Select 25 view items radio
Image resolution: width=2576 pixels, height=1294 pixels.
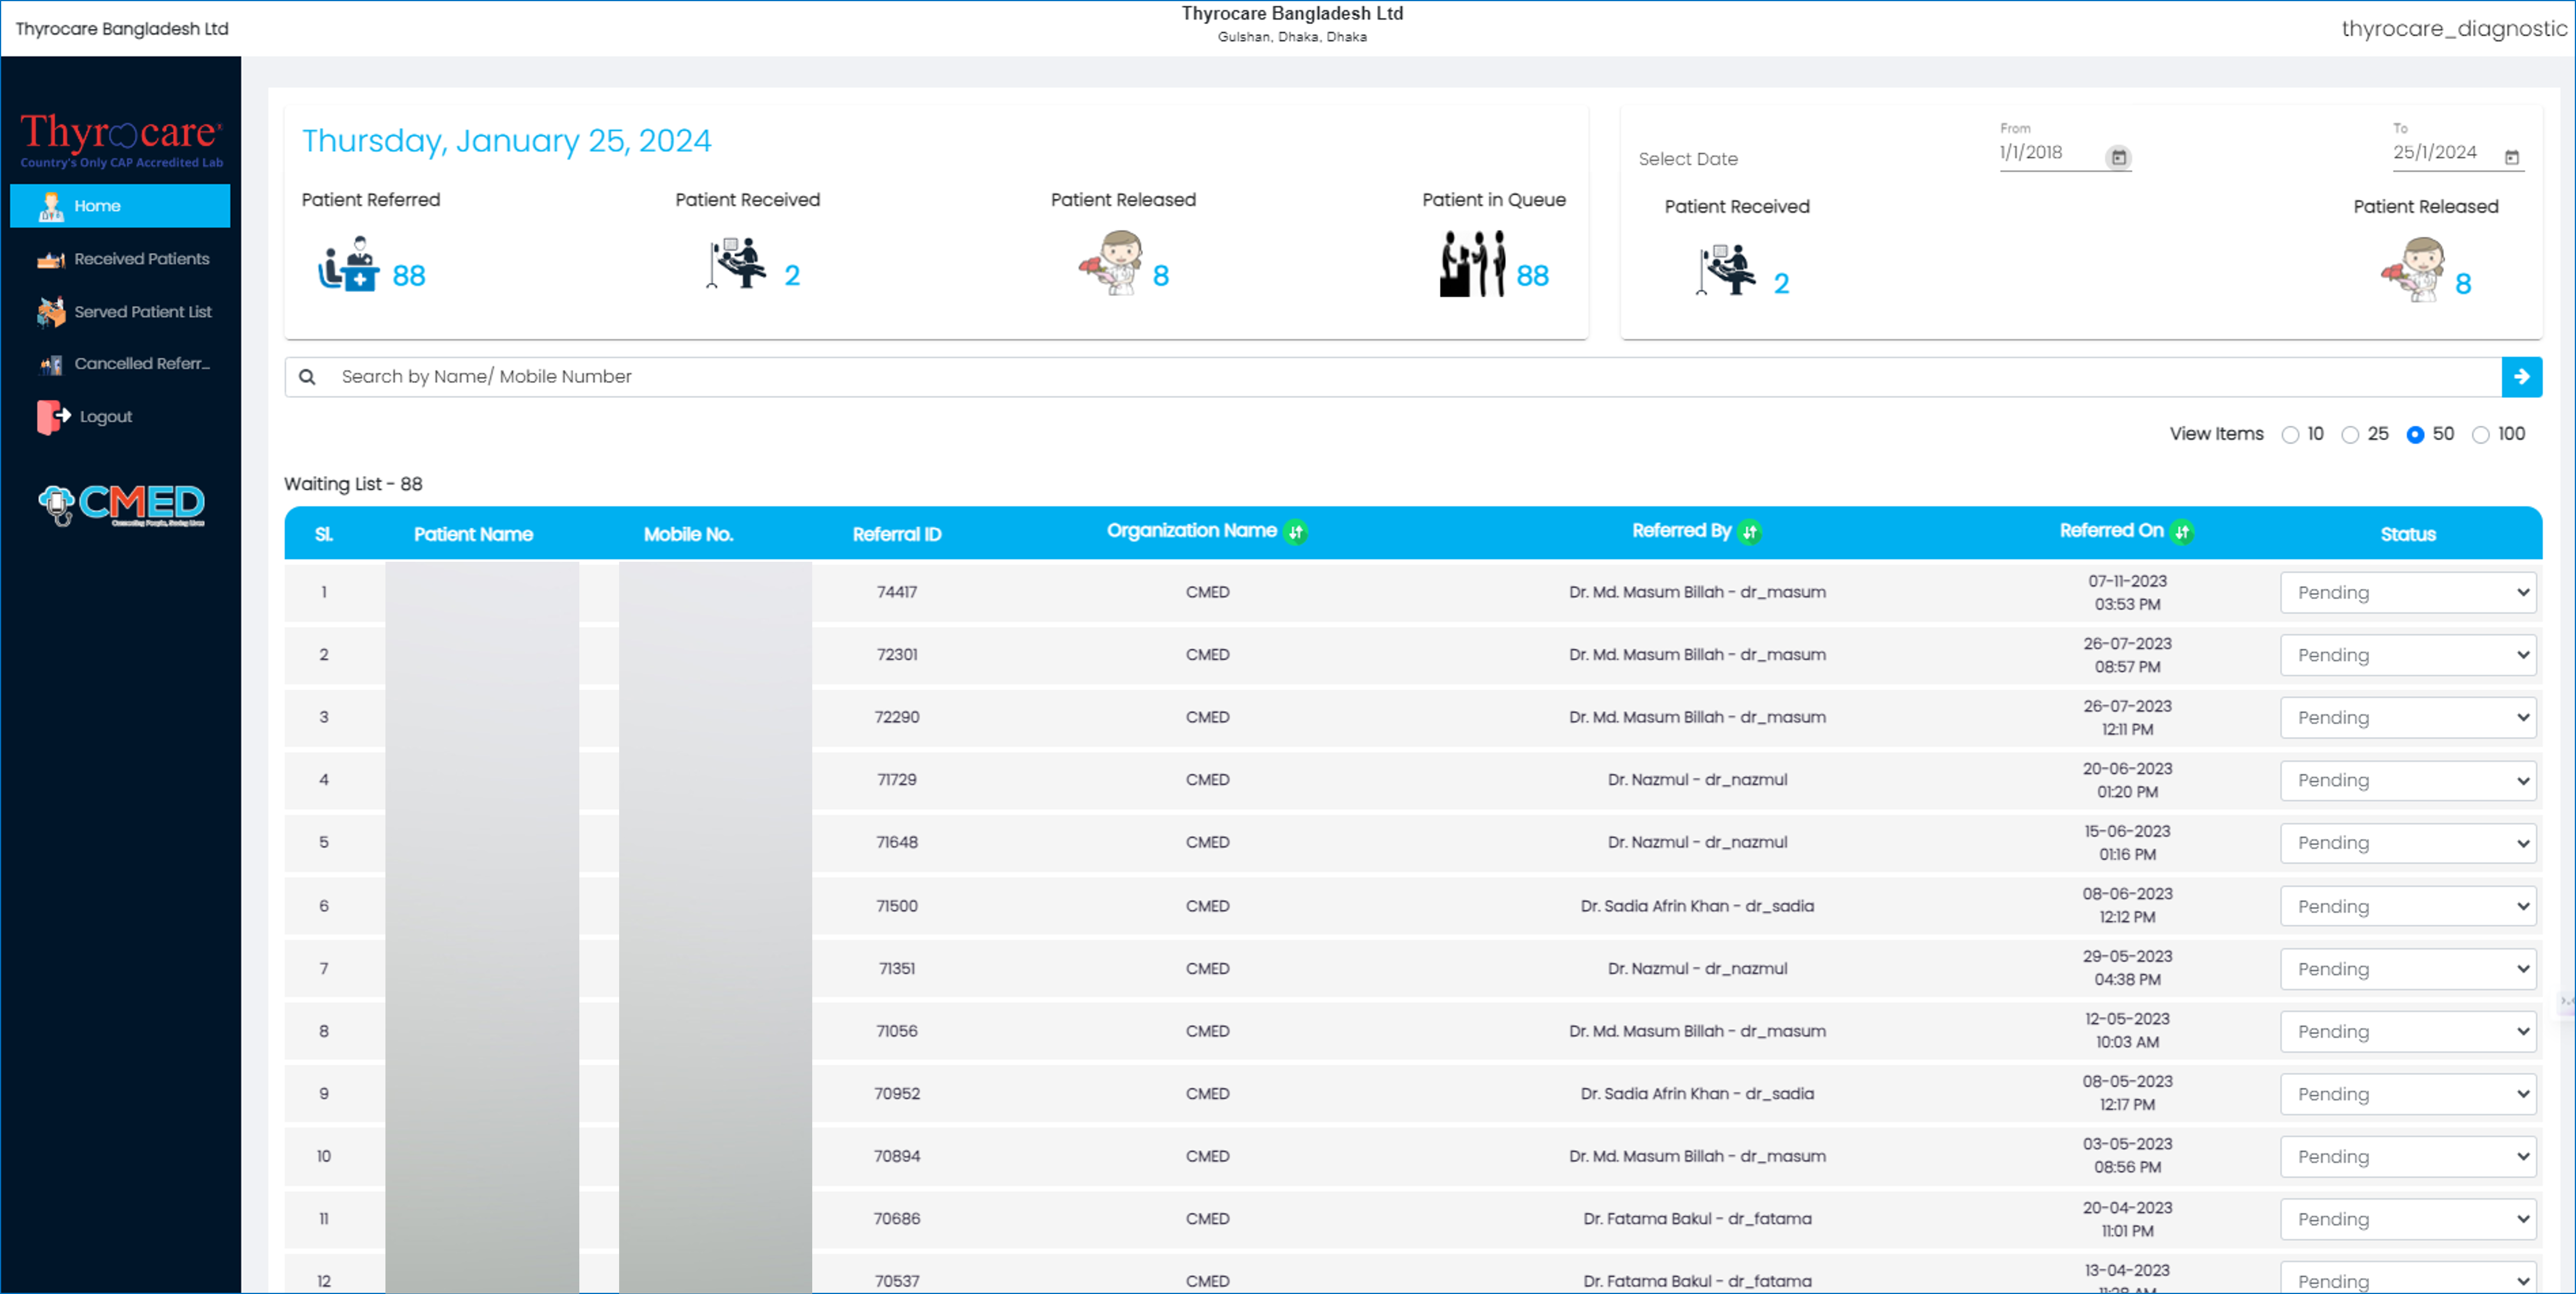tap(2350, 435)
